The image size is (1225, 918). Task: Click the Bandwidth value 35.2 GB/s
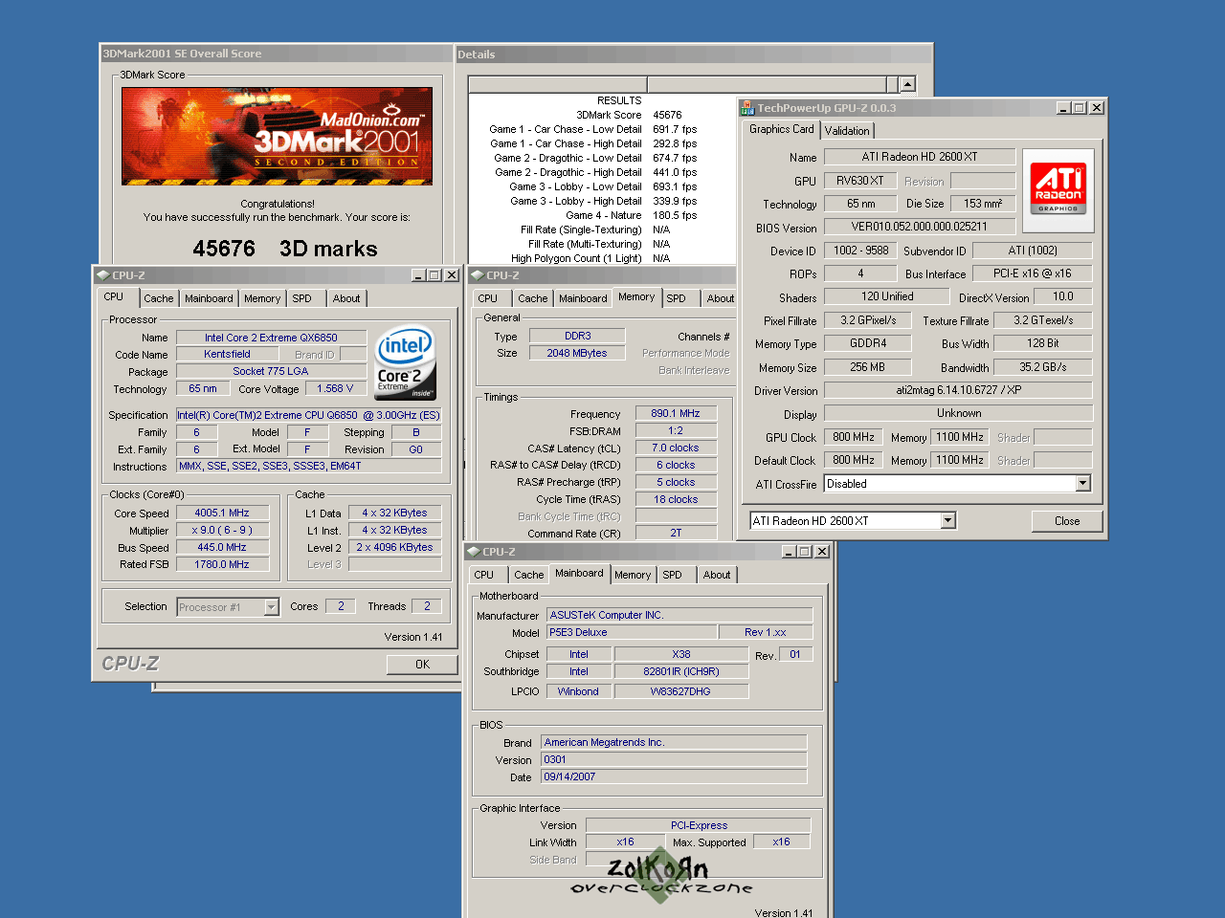[1043, 367]
